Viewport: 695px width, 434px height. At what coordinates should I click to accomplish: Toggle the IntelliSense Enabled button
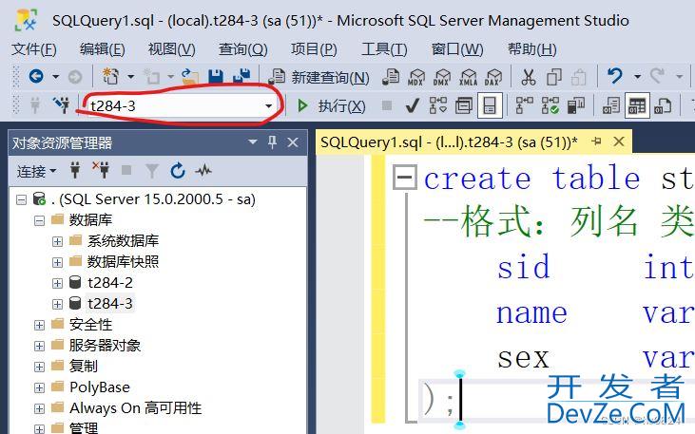[x=490, y=105]
